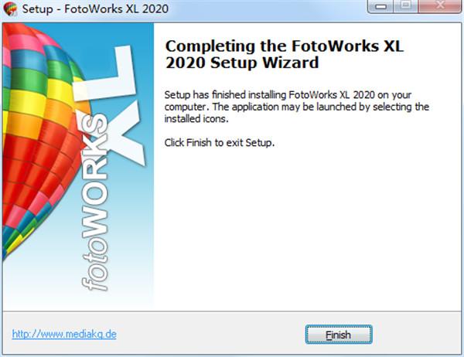Click the disabled maximize window button
Viewport: 464px width, 357px height.
[406, 6]
